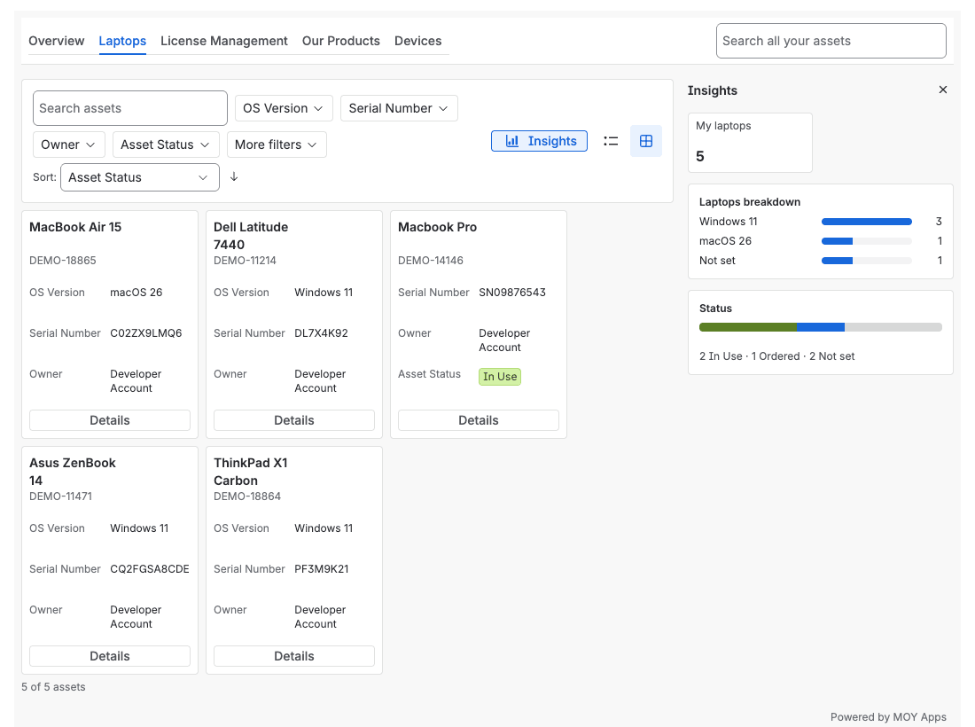Click the Not set breakdown bar

point(867,261)
